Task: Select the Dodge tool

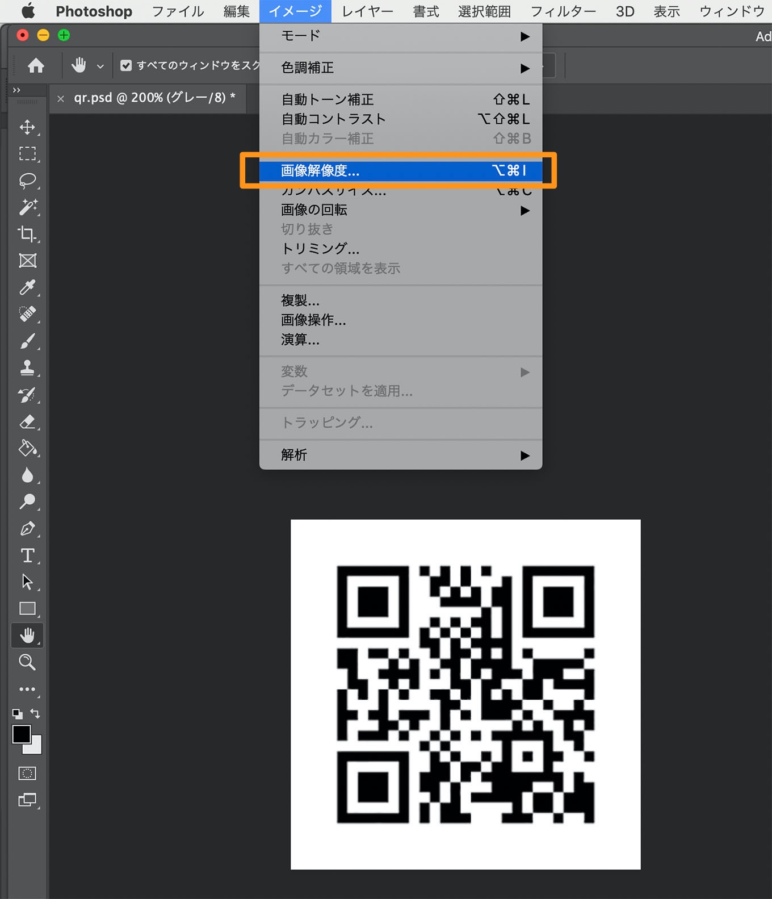Action: click(27, 501)
